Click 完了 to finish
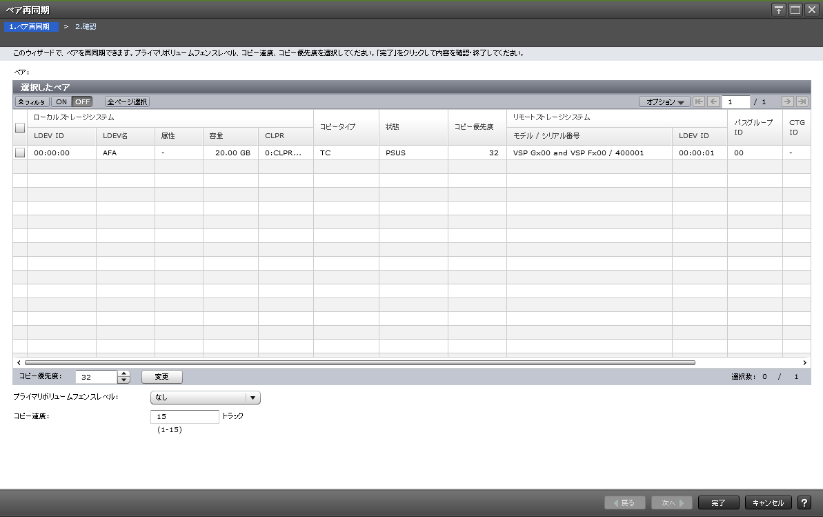The height and width of the screenshot is (517, 823). [x=719, y=503]
